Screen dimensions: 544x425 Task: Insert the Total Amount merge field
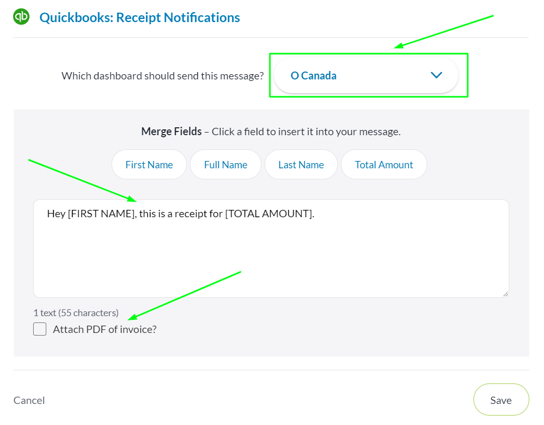(x=384, y=165)
